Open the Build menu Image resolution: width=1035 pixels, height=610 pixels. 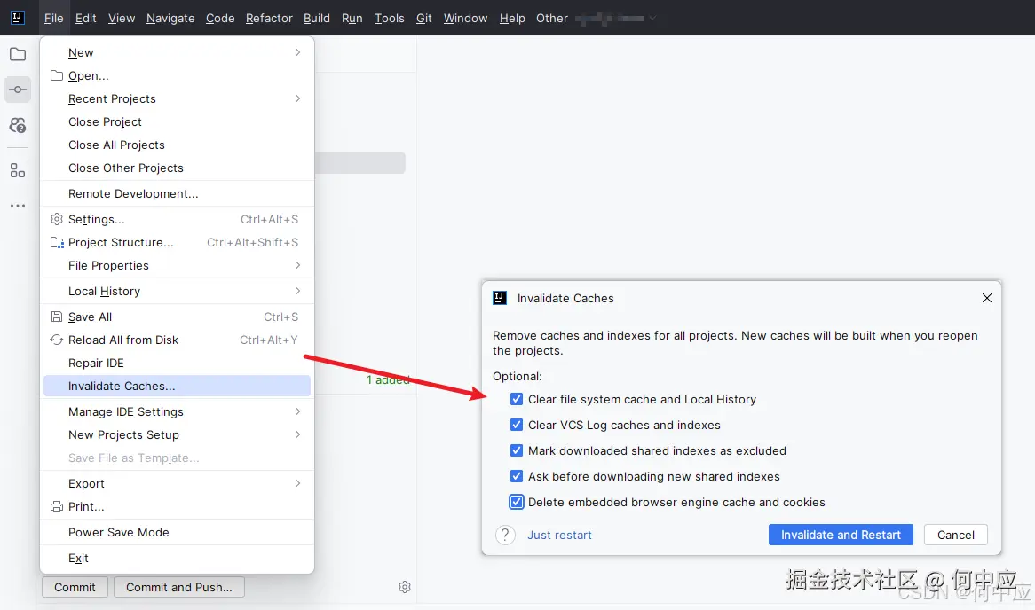click(316, 19)
